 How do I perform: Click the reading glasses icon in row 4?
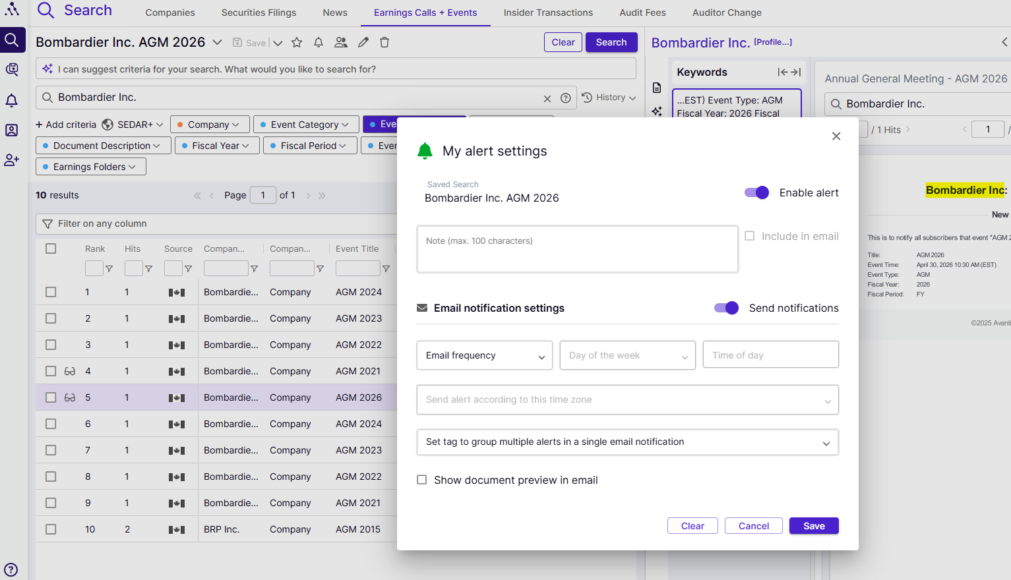tap(70, 371)
